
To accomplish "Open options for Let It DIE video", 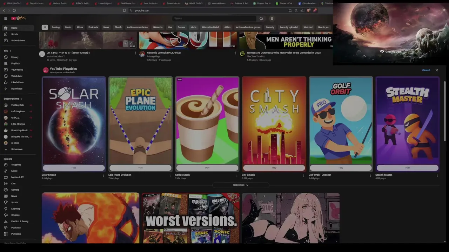I will 135,53.
